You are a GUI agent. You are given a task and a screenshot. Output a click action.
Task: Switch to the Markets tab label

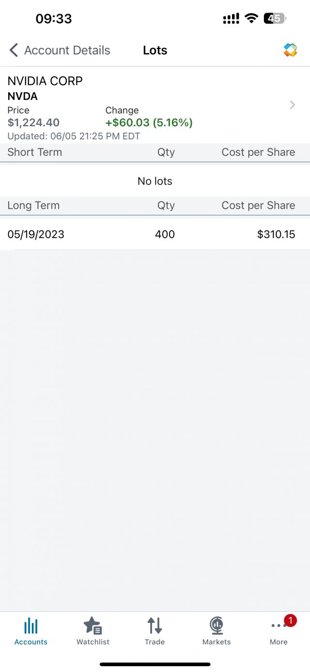217,642
